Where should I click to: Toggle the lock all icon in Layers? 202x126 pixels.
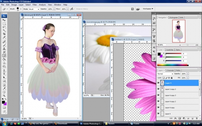(x=172, y=78)
